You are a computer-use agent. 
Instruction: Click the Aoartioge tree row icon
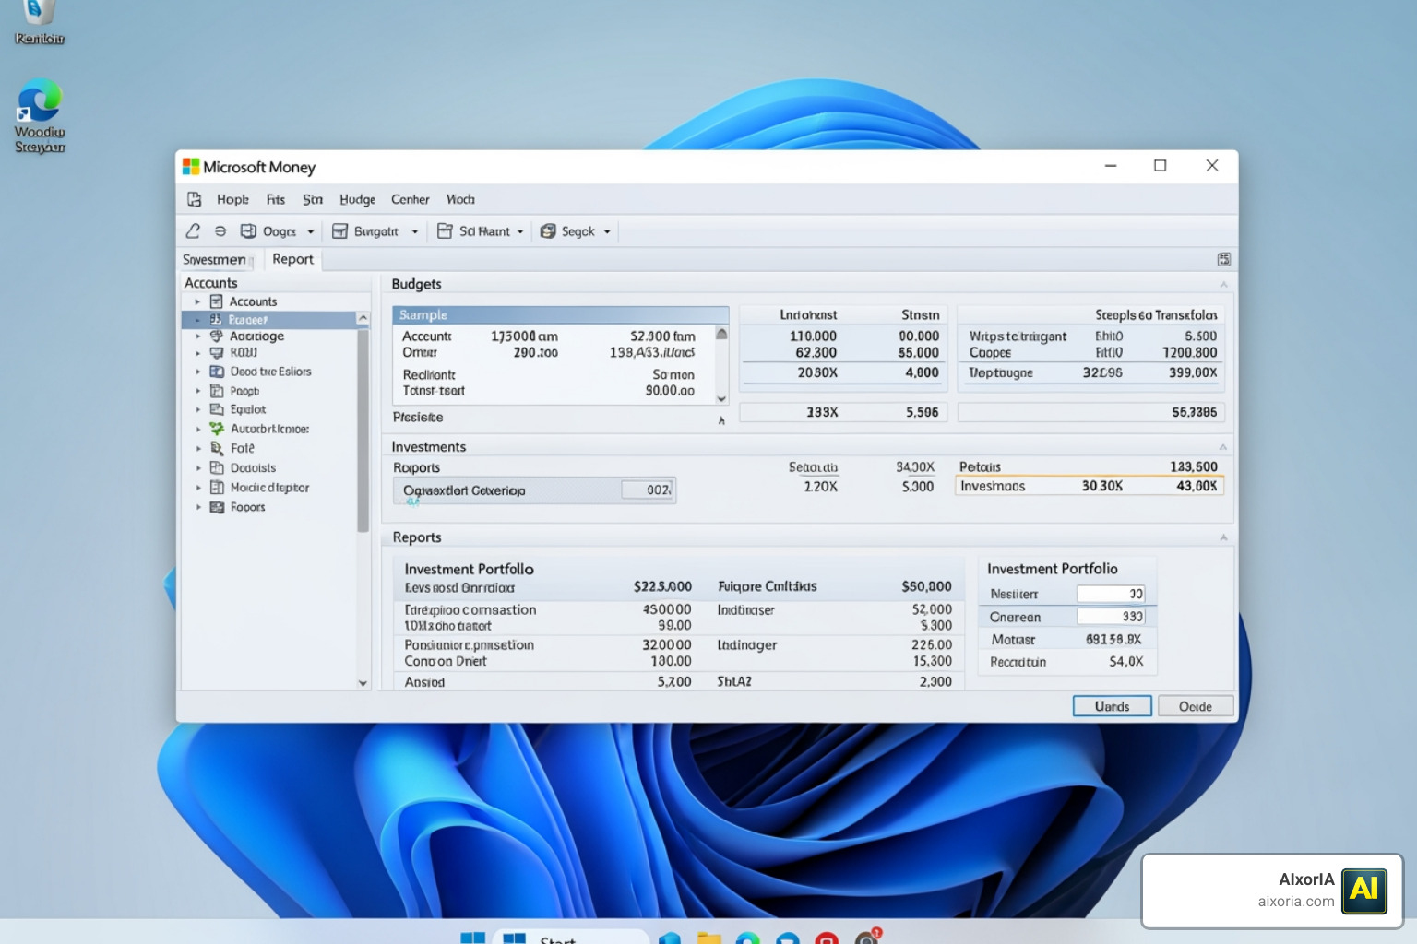click(x=217, y=336)
